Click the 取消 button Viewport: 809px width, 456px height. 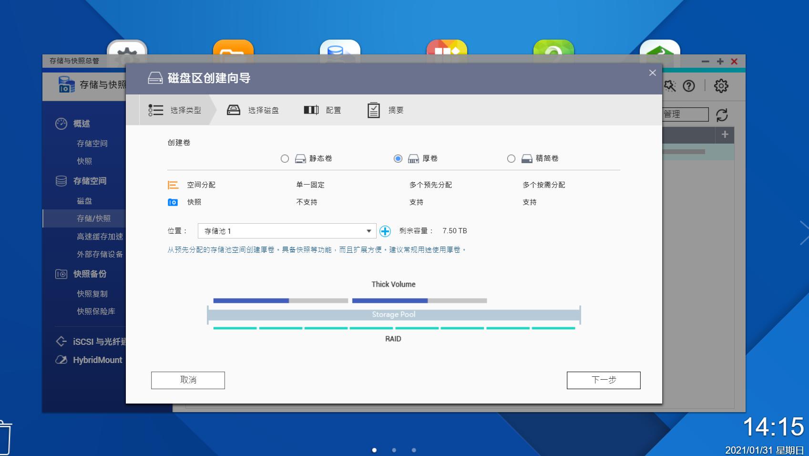click(187, 380)
